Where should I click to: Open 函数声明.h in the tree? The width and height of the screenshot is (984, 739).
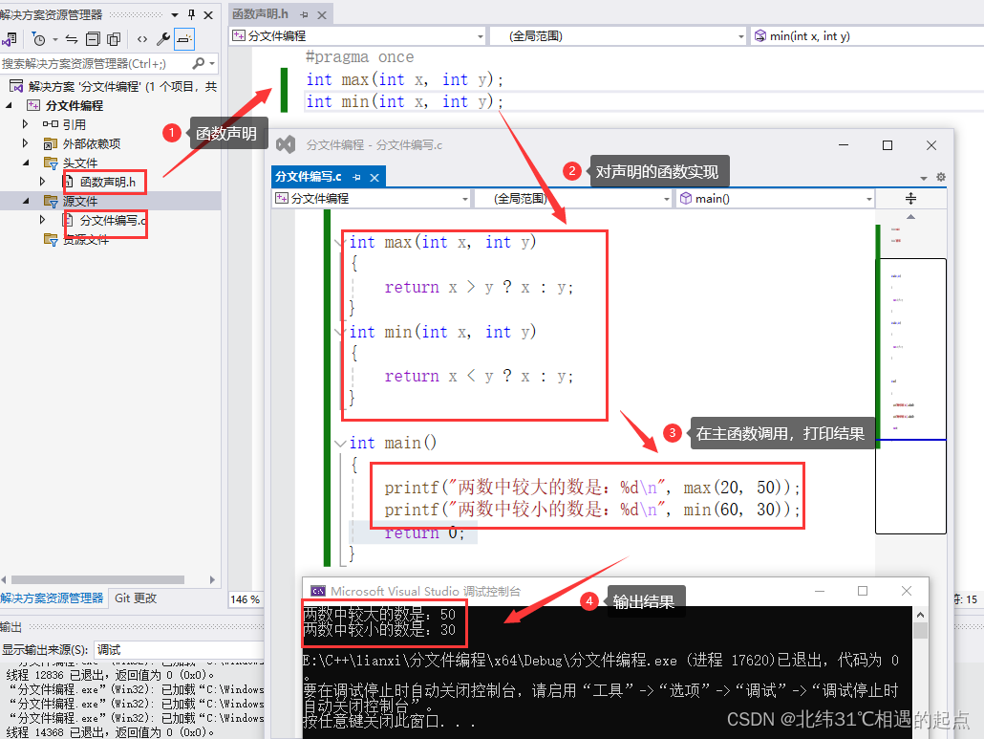tap(107, 182)
